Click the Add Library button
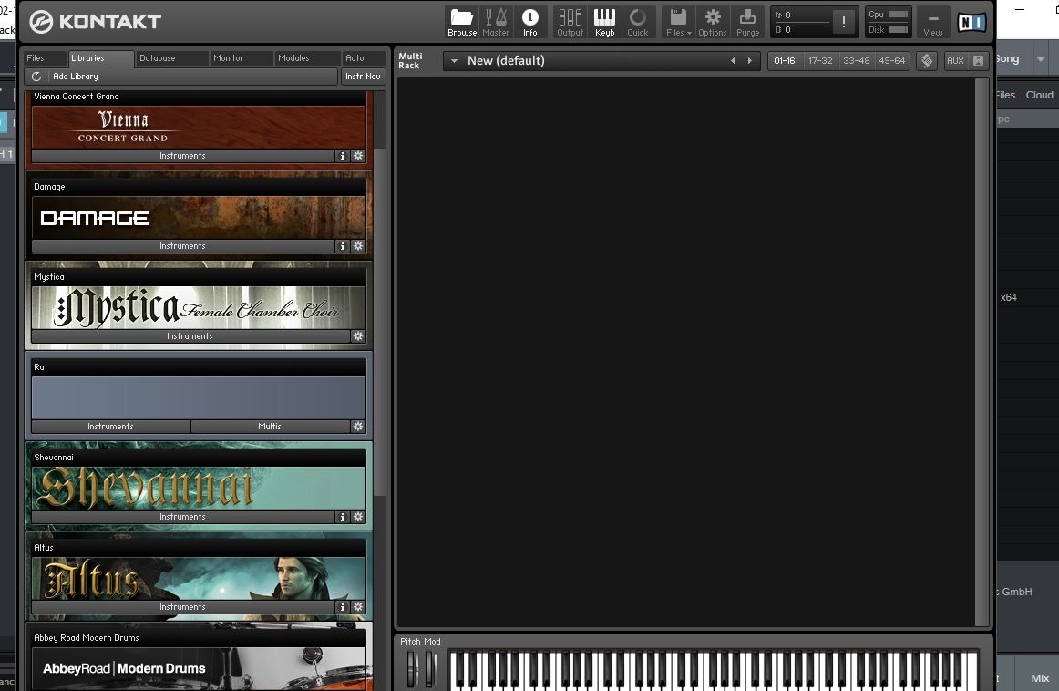The width and height of the screenshot is (1059, 691). click(x=76, y=77)
